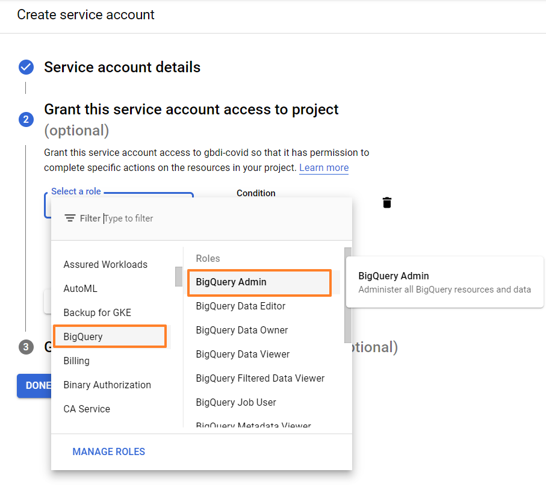Pick the AutoML category

tap(80, 288)
